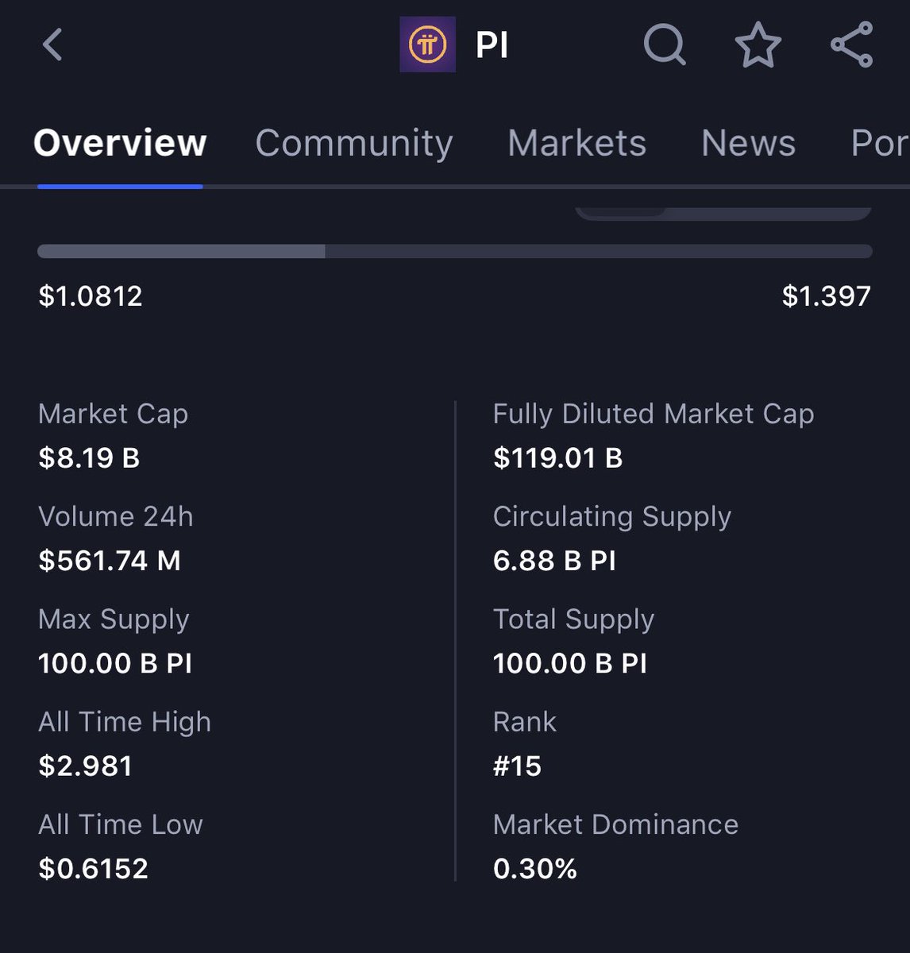
Task: Tap the Fully Diluted Market Cap label
Action: (654, 414)
